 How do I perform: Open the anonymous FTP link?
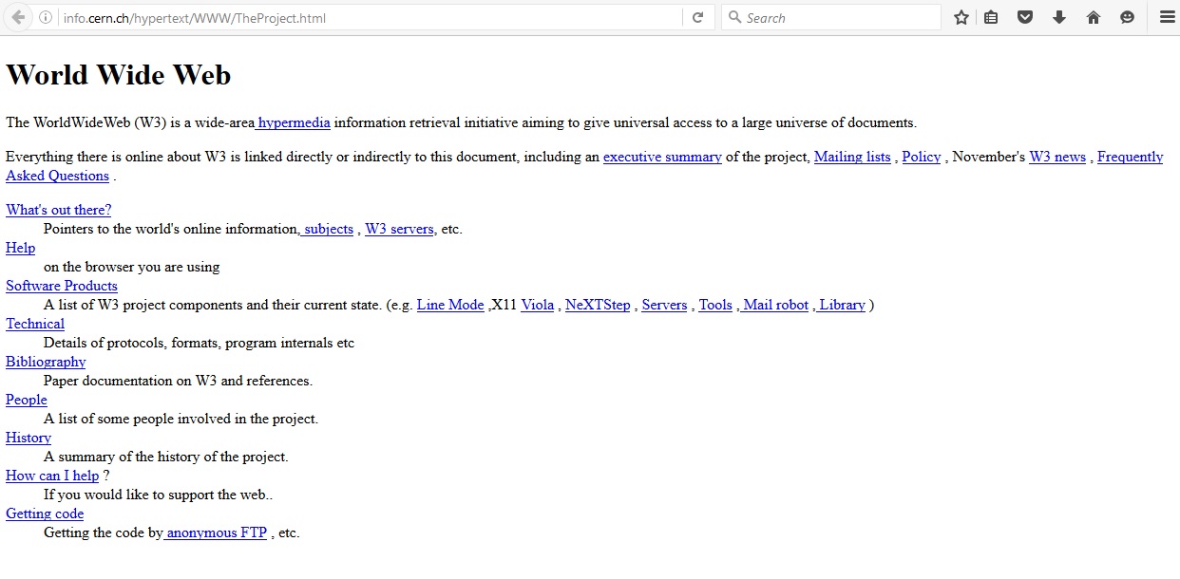coord(216,532)
